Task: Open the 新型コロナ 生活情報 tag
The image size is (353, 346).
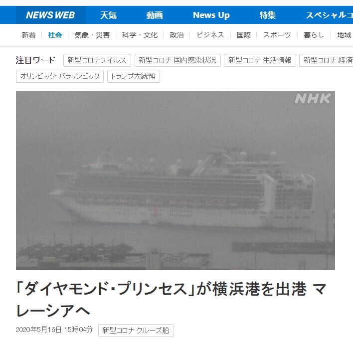Action: 260,60
